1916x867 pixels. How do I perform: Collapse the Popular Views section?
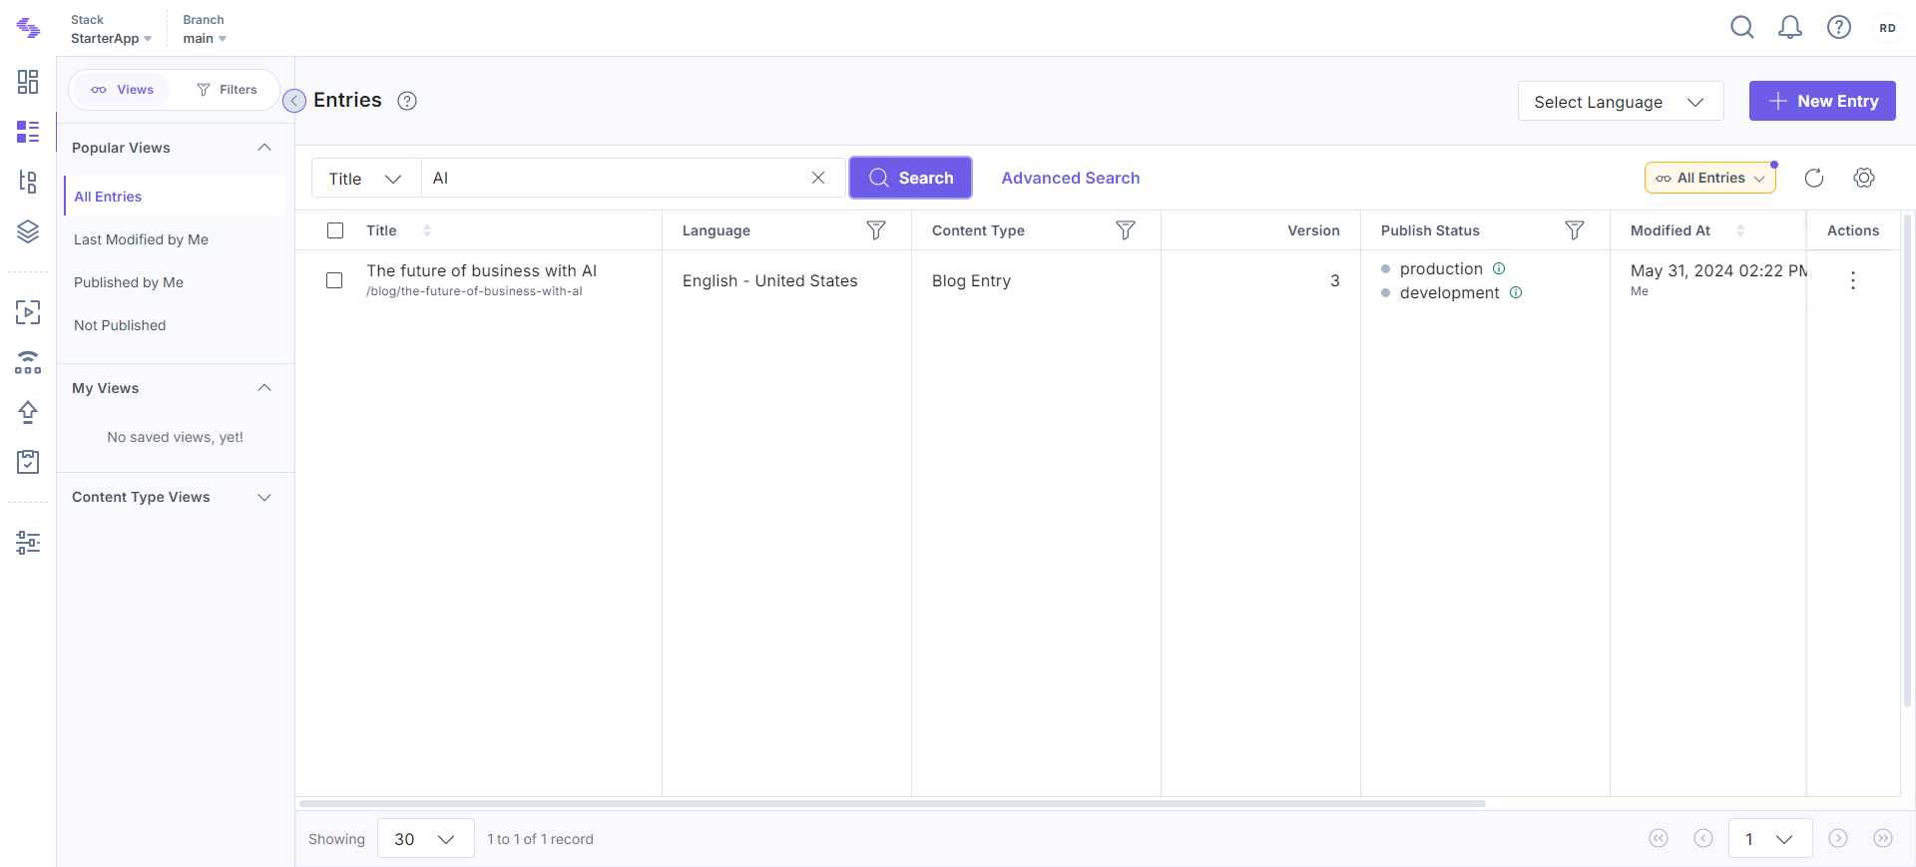coord(264,148)
